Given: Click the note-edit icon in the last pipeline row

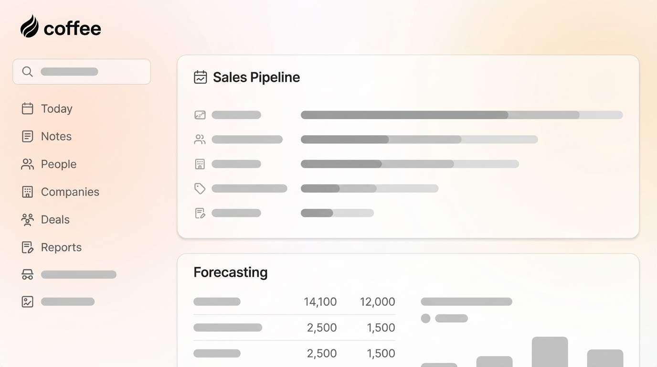Looking at the screenshot, I should 200,213.
